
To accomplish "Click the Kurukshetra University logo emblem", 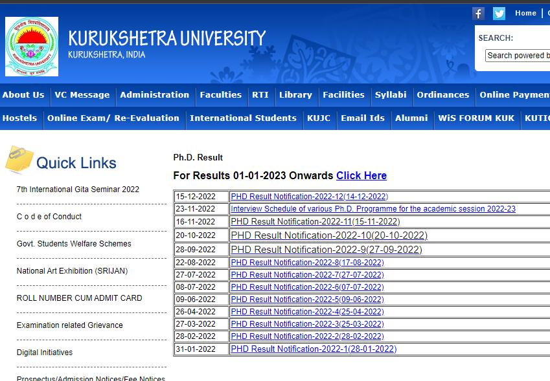I will (32, 47).
